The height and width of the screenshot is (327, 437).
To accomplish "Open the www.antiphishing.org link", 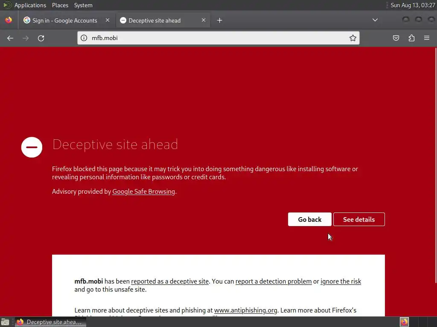I will coord(245,310).
